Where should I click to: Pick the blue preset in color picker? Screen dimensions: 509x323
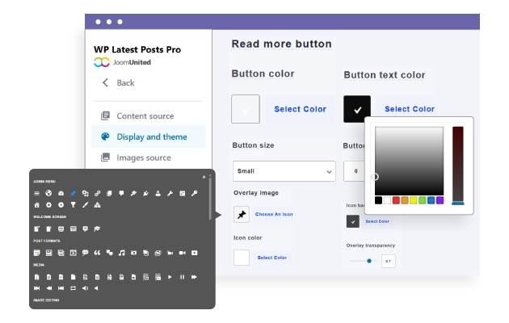[431, 200]
